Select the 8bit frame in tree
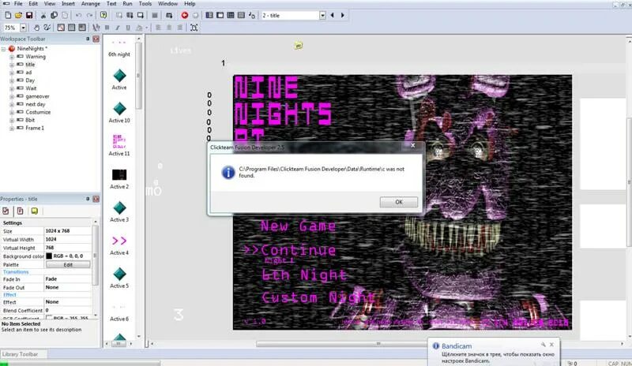 click(x=30, y=120)
